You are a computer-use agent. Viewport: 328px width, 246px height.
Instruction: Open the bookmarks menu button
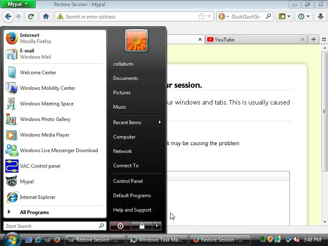tap(284, 16)
